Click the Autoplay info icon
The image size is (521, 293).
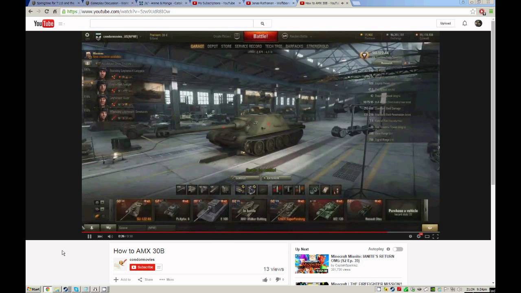pos(388,249)
